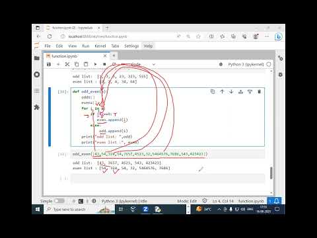The width and height of the screenshot is (317, 238).
Task: Open Task View on the taskbar
Action: [121, 209]
